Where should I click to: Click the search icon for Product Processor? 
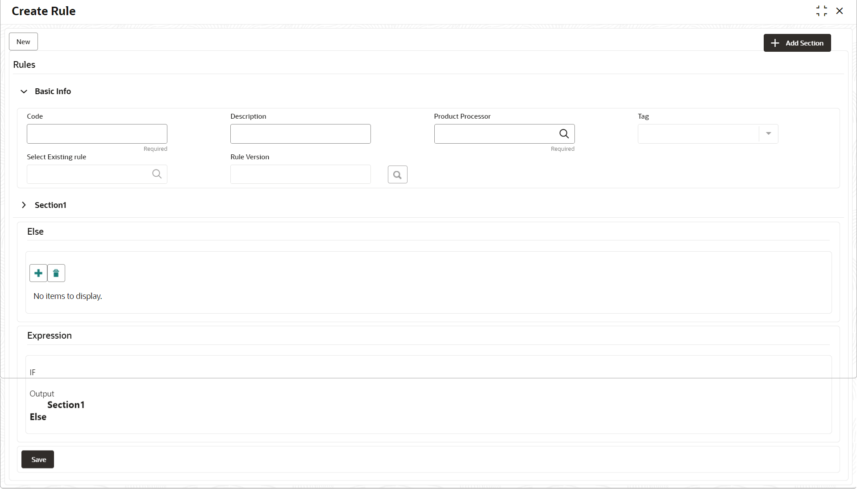pyautogui.click(x=564, y=133)
